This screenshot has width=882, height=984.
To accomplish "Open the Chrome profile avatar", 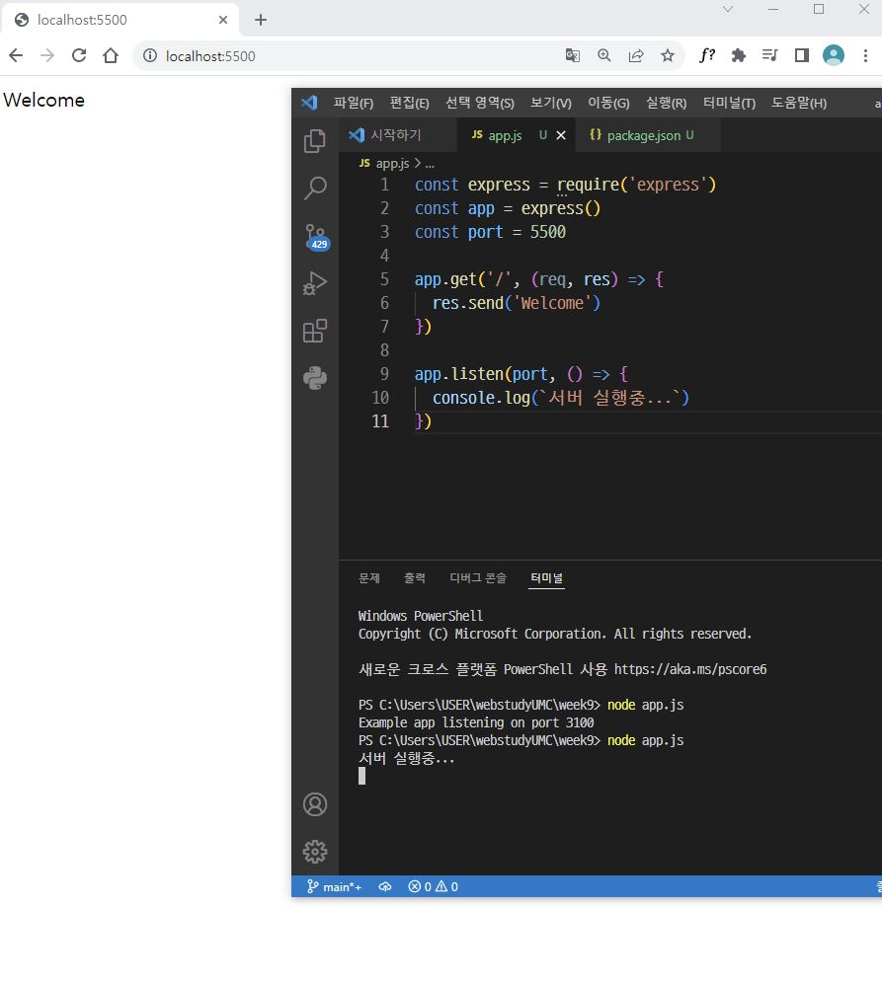I will tap(834, 56).
